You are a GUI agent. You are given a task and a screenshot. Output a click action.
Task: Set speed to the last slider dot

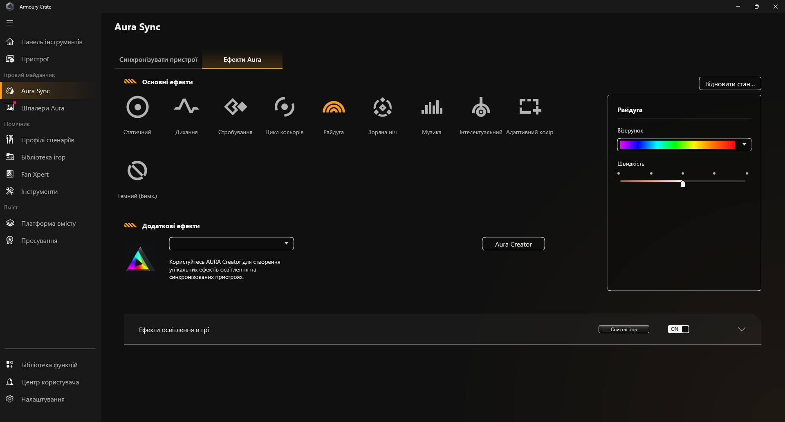[747, 173]
